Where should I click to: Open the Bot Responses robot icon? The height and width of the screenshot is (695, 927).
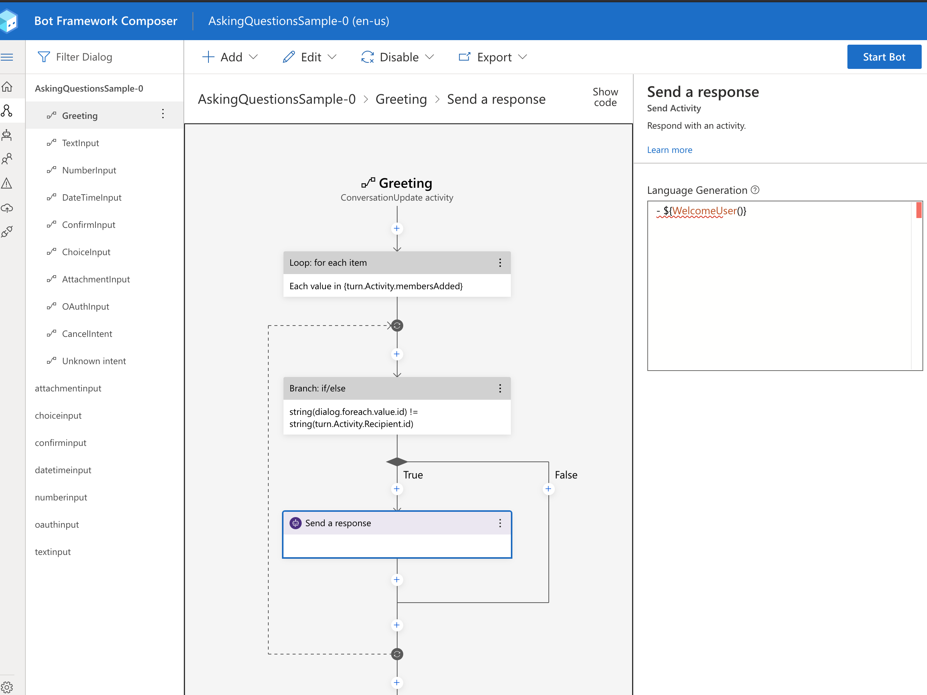[7, 135]
